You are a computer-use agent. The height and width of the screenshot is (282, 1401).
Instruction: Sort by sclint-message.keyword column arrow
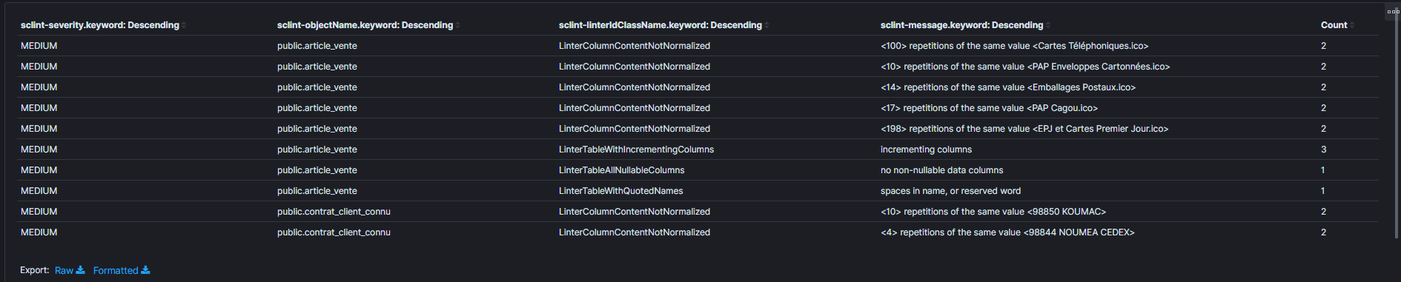pos(1047,25)
